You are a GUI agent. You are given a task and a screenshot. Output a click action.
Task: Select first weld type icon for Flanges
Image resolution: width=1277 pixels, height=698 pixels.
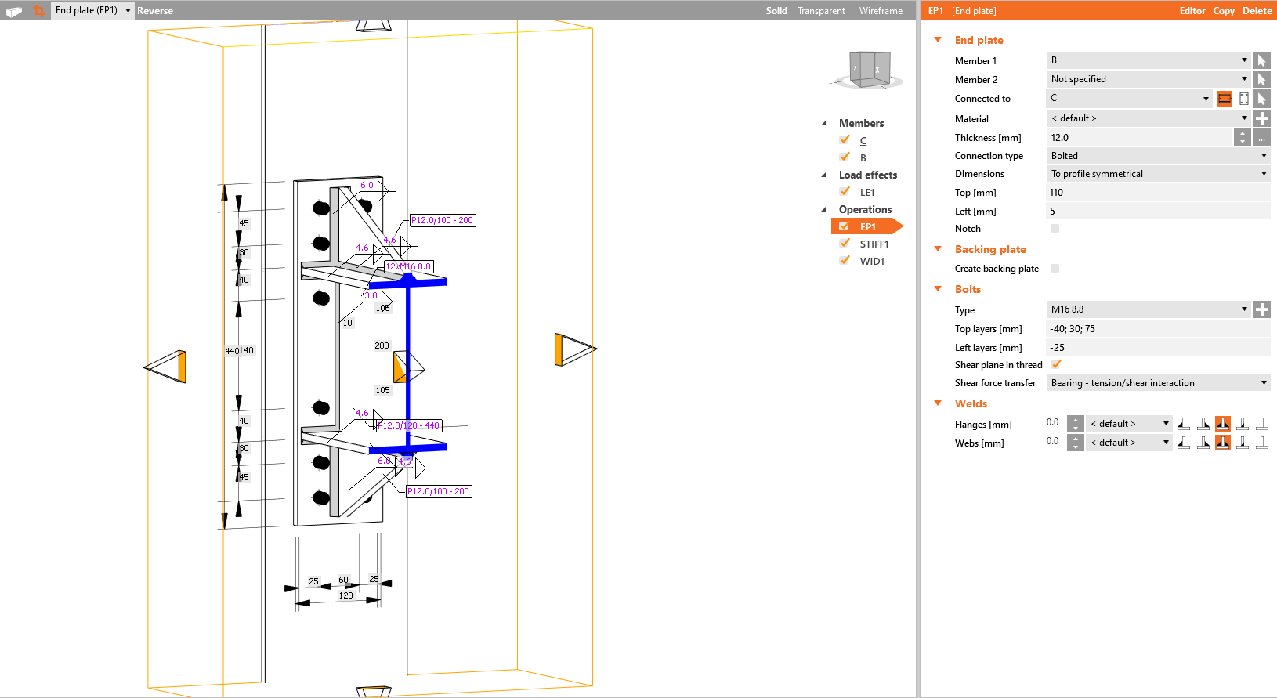[x=1184, y=424]
